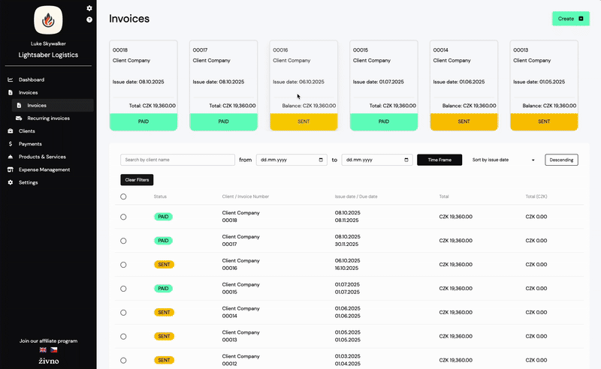The width and height of the screenshot is (601, 369).
Task: Open the Time Frame options
Action: coord(439,160)
